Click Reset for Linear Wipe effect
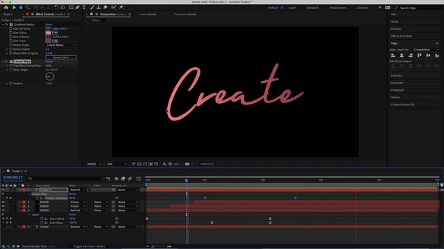 [x=49, y=62]
